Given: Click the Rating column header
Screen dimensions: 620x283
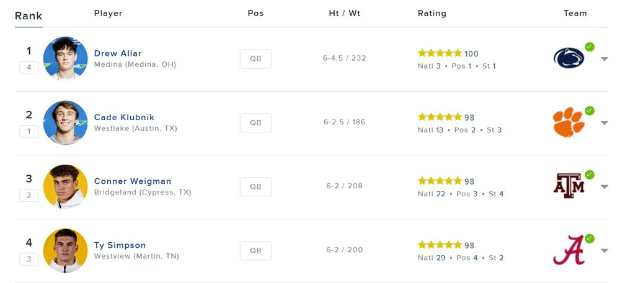Looking at the screenshot, I should pos(432,13).
